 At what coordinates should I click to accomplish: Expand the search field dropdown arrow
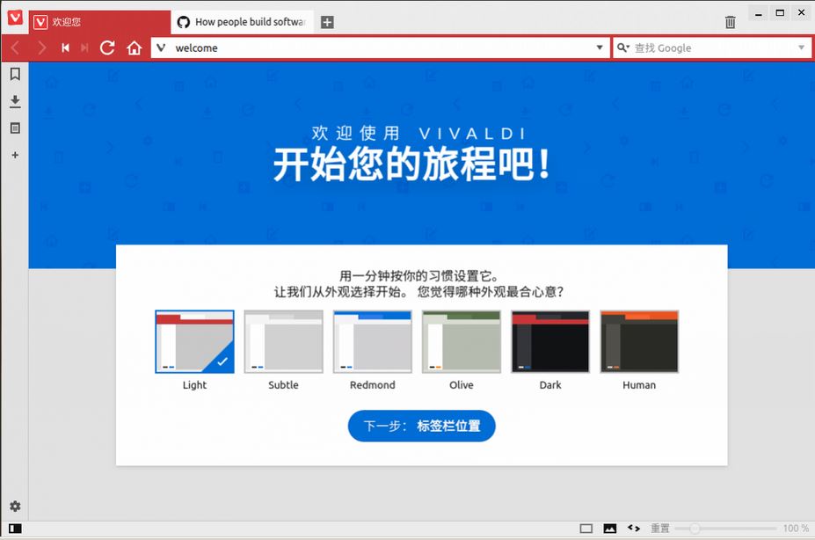coord(801,47)
